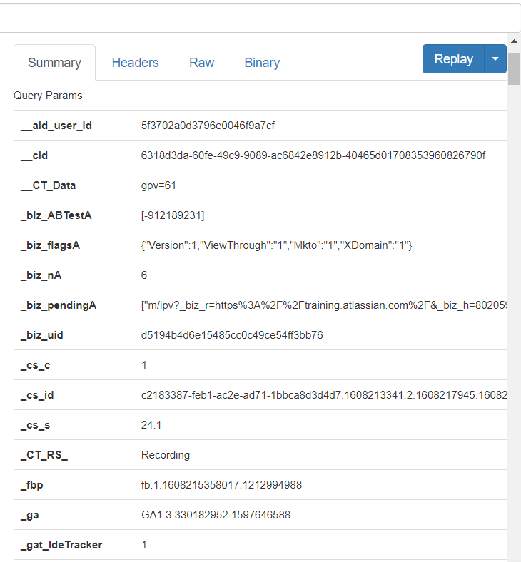Switch to the Summary tab

click(x=54, y=63)
